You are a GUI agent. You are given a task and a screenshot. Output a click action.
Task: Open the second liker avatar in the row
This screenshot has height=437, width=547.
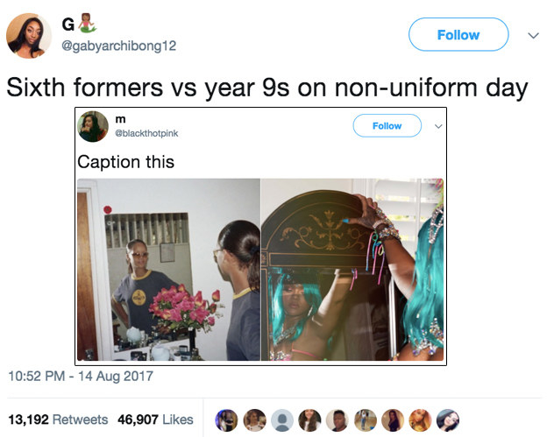pyautogui.click(x=254, y=420)
